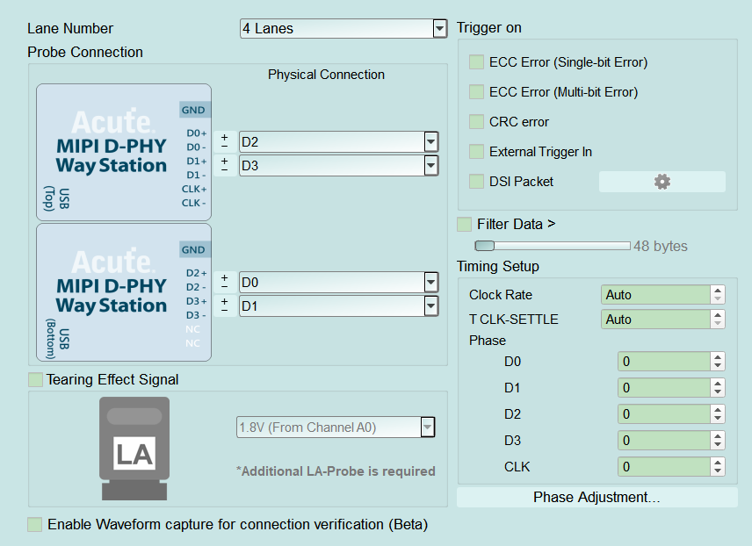Decrease the D1 phase value

click(718, 392)
